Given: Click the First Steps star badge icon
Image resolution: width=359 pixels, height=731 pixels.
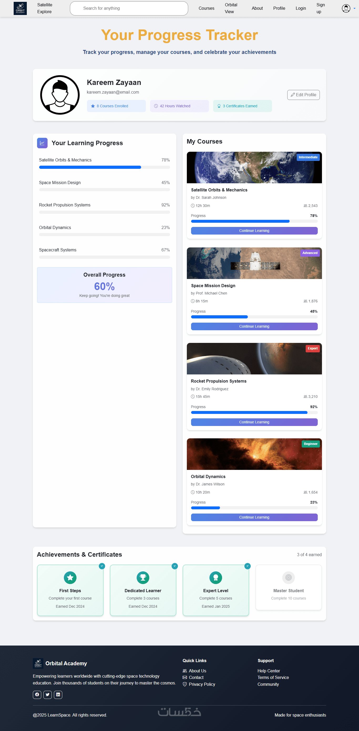Looking at the screenshot, I should (70, 577).
